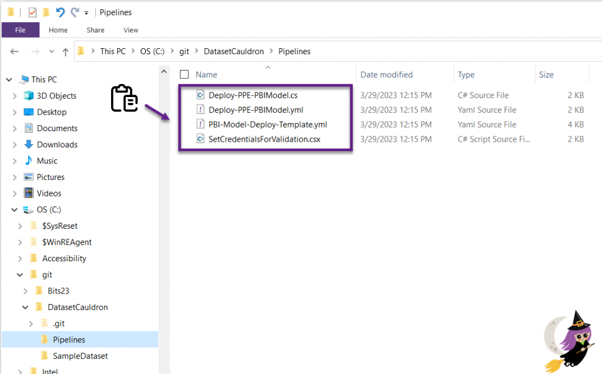Open the SampleDataset folder in tree
This screenshot has width=602, height=374.
click(x=80, y=356)
